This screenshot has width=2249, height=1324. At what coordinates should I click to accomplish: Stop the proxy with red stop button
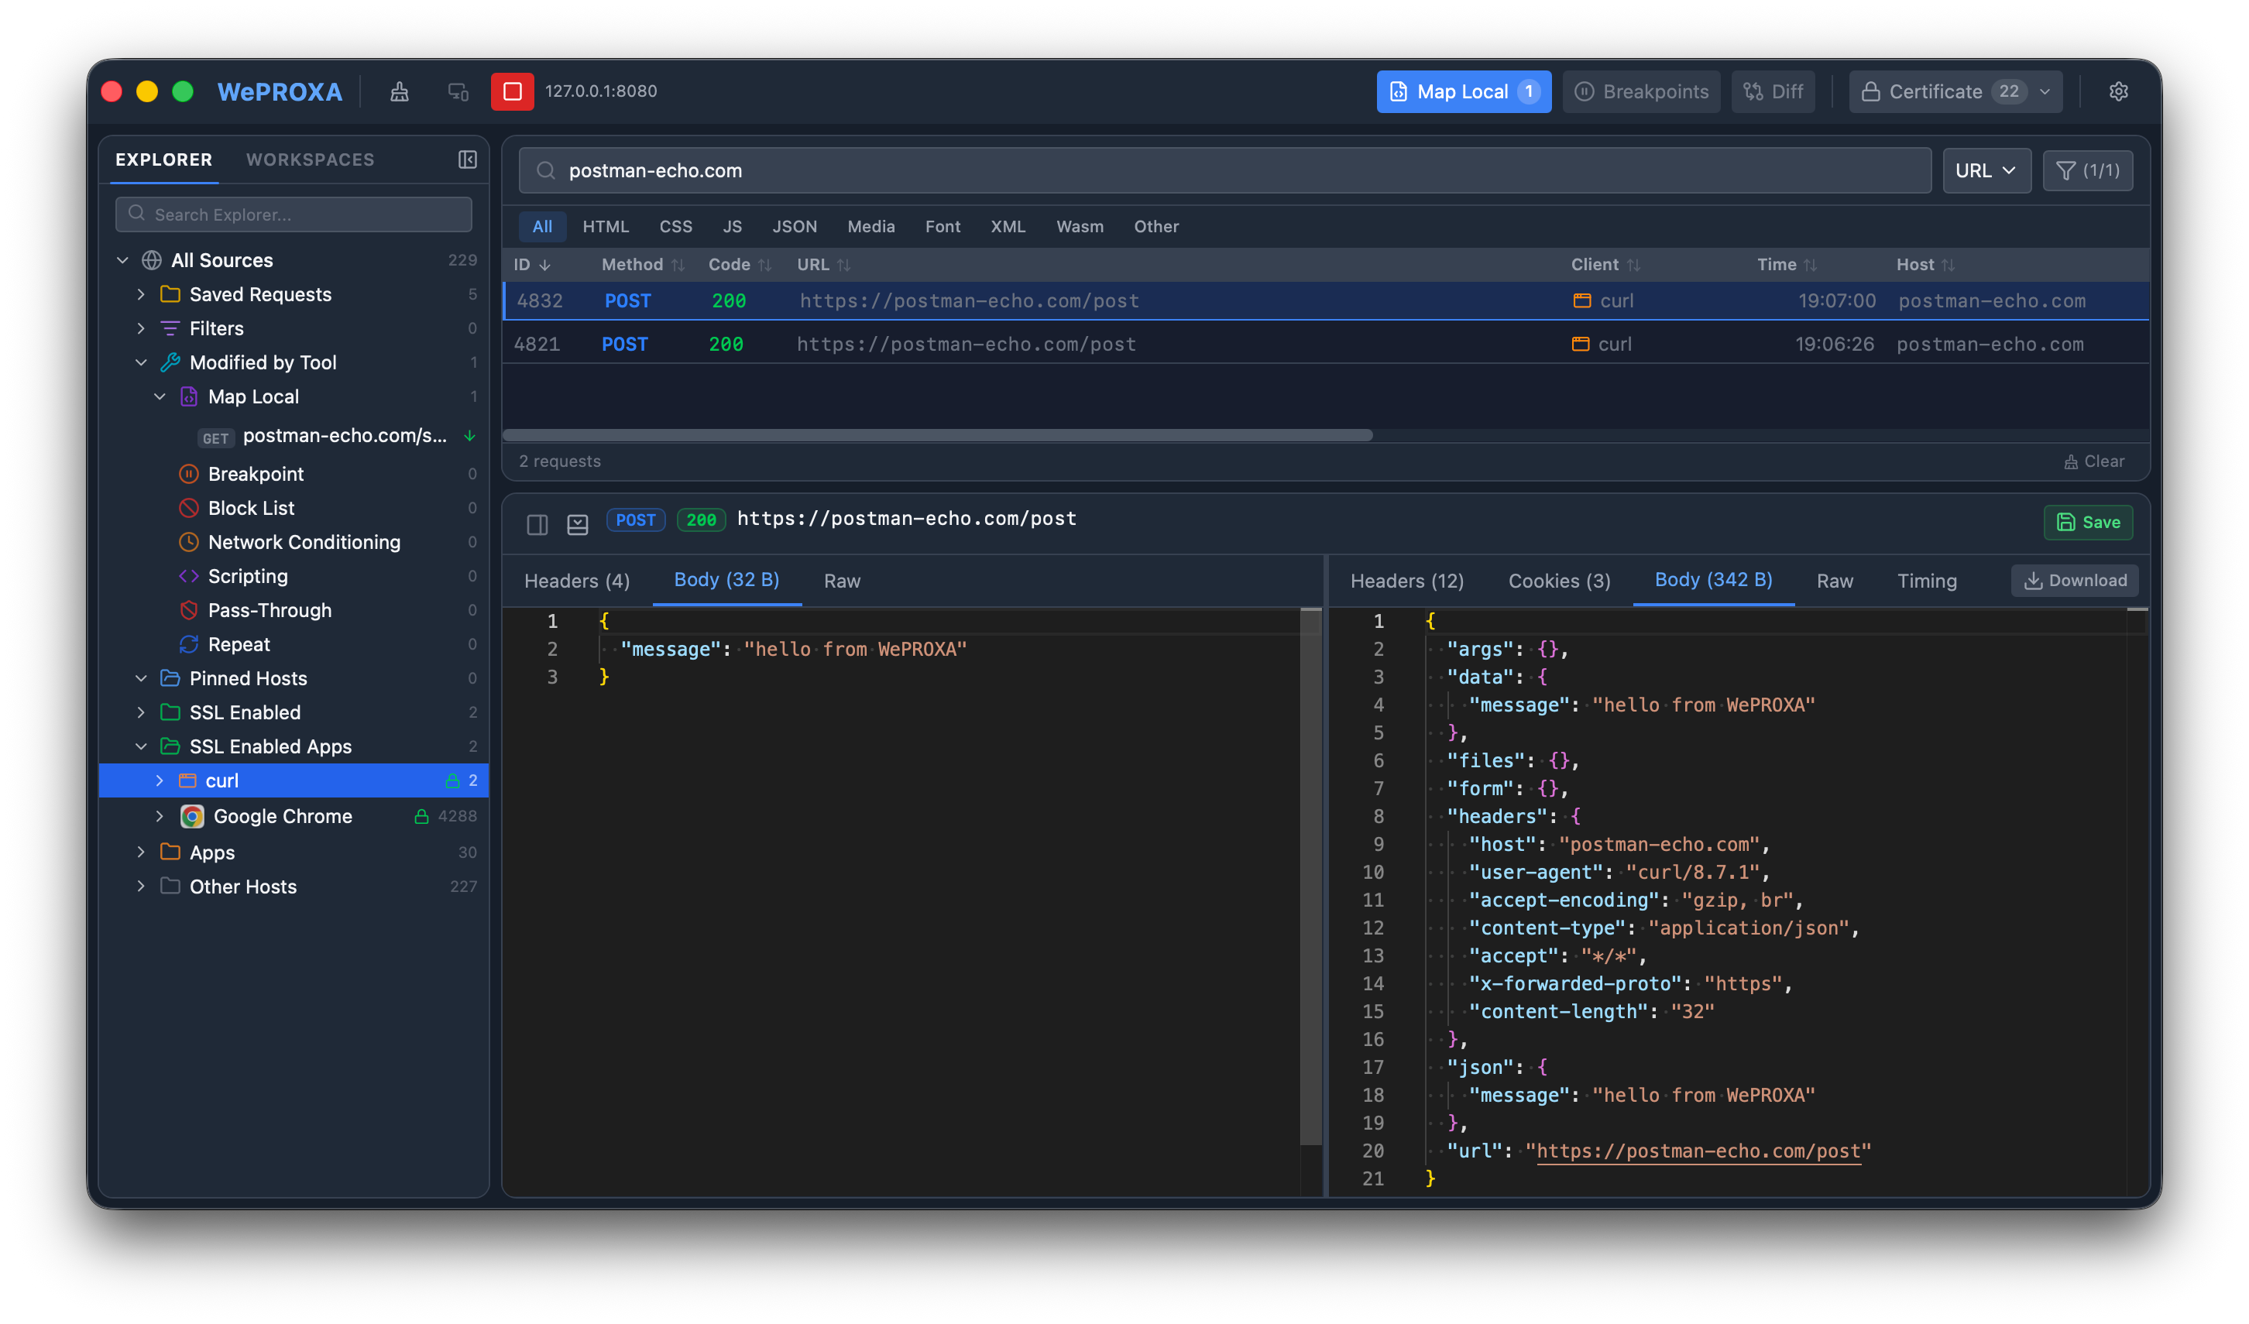[512, 92]
